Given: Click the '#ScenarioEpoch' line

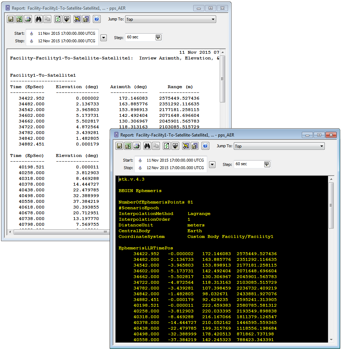Looking at the screenshot, I should tap(139, 208).
